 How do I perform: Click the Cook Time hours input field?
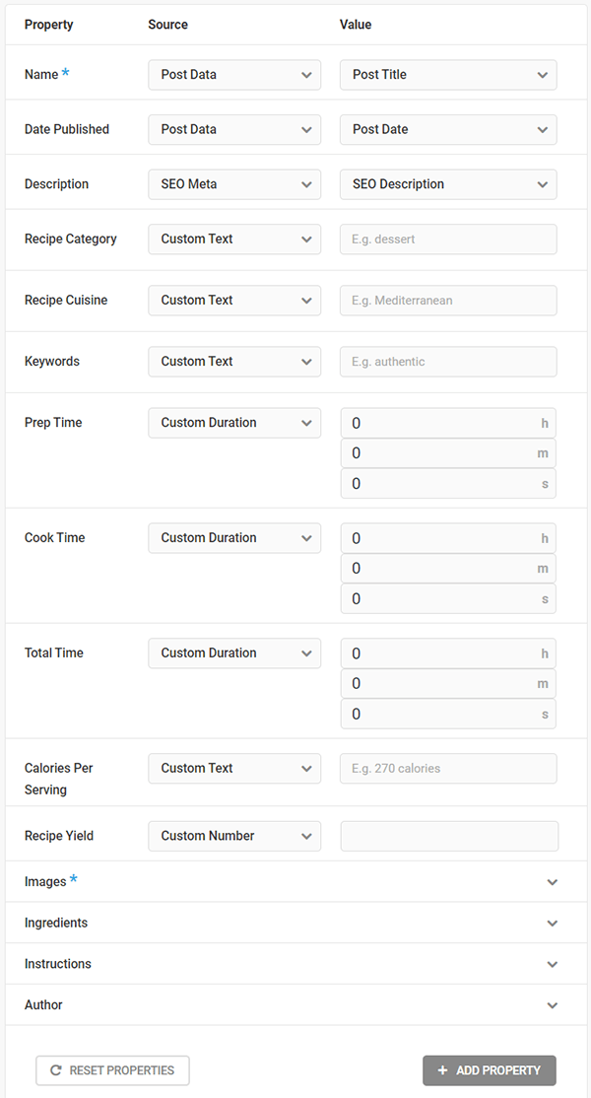coord(447,537)
